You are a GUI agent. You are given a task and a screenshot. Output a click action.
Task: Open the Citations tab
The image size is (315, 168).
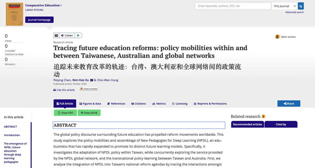click(139, 104)
